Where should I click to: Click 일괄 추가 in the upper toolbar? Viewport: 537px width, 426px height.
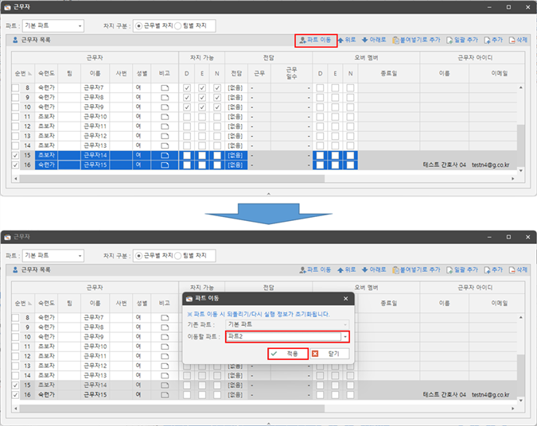pos(461,39)
